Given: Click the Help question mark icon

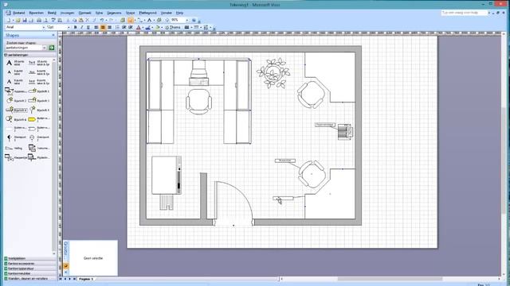Looking at the screenshot, I should (x=194, y=20).
